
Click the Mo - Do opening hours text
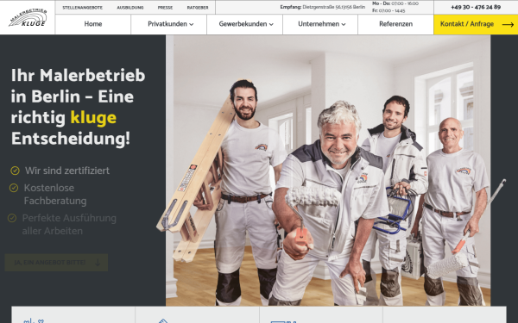[395, 3]
